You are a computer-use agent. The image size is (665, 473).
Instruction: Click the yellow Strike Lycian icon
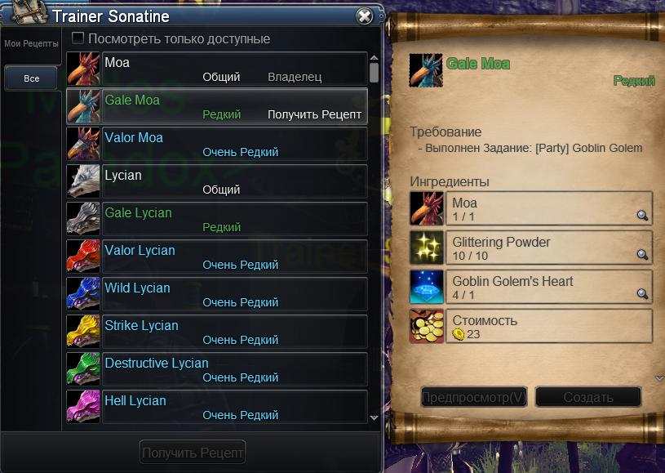[x=83, y=332]
